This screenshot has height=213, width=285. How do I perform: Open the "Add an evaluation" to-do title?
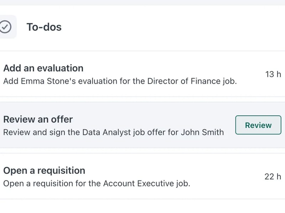coord(43,68)
